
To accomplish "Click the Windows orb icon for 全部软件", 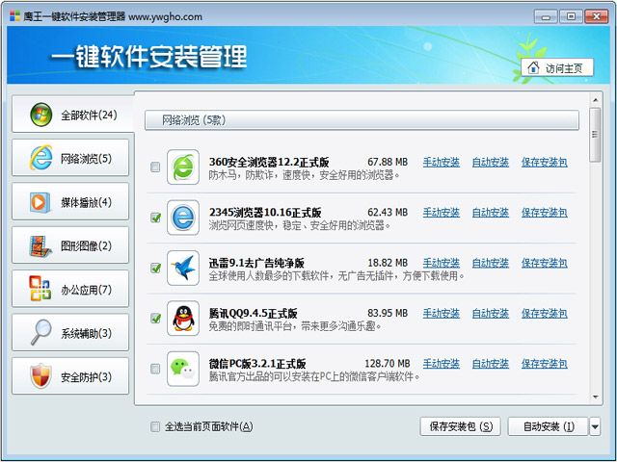I will (x=40, y=115).
